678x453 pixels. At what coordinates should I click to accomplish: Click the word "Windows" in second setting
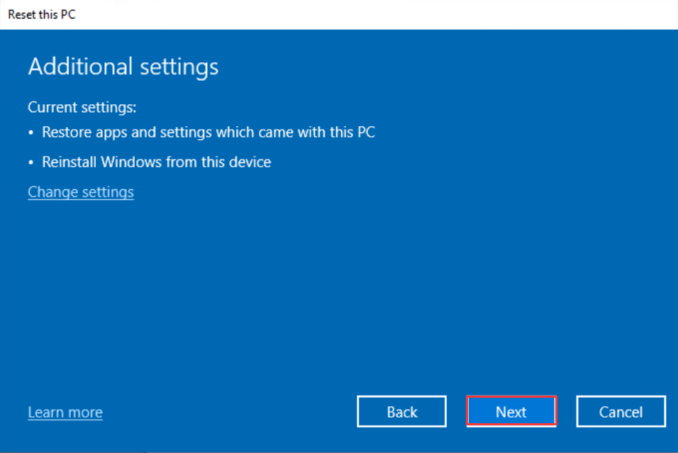click(x=131, y=162)
